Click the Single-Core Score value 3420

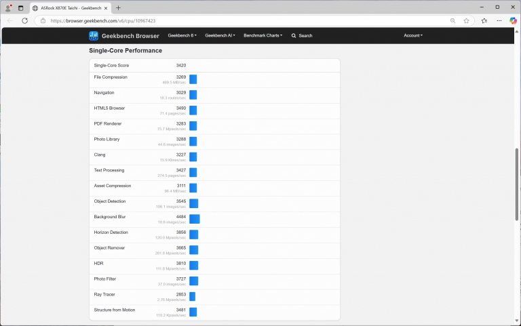[x=180, y=65]
